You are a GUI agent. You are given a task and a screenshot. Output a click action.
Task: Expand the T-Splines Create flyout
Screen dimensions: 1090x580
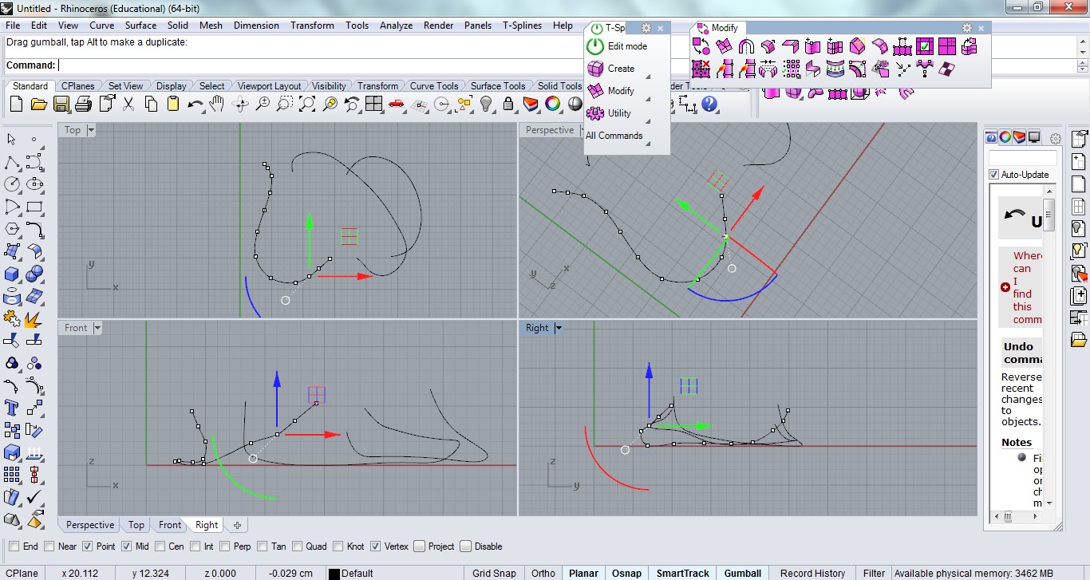(648, 77)
